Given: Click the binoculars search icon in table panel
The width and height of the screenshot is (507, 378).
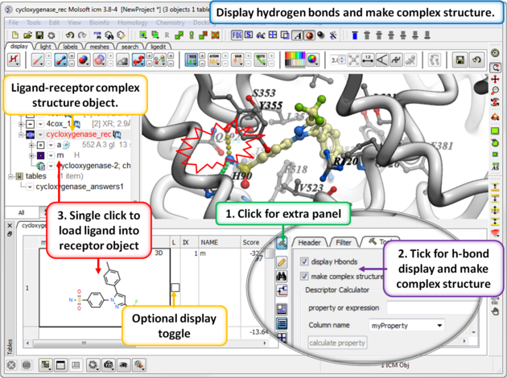Looking at the screenshot, I should [282, 276].
